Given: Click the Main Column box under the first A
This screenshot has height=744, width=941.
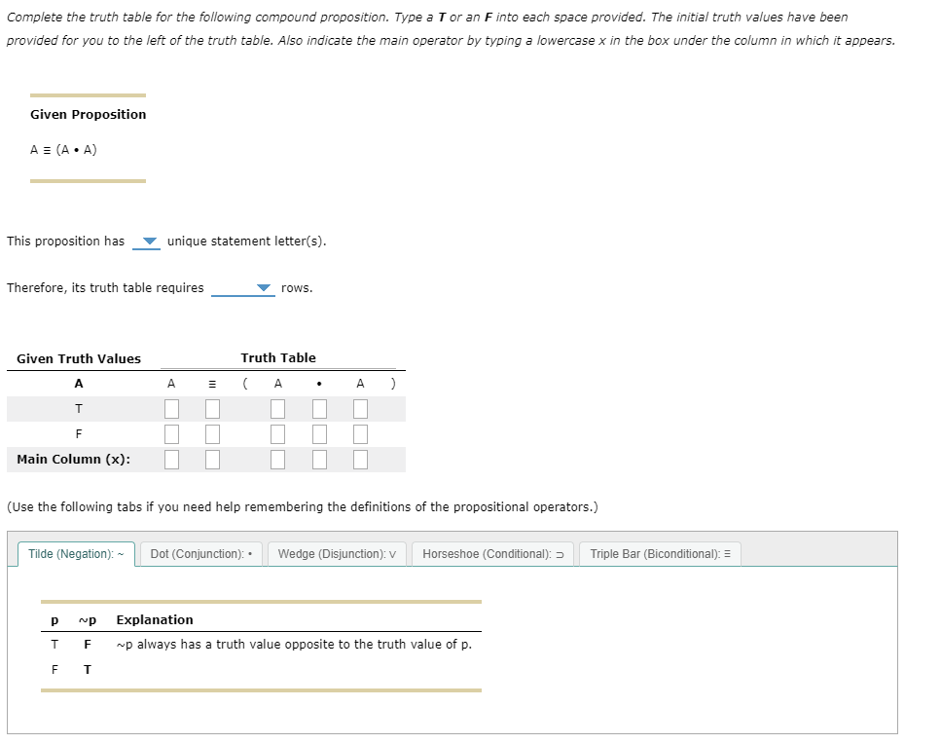Looking at the screenshot, I should coord(171,459).
